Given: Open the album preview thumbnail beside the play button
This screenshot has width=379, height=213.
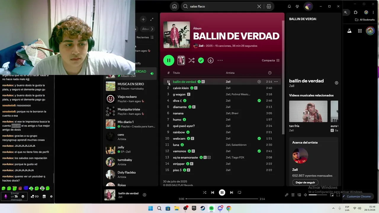Looking at the screenshot, I should pos(181,60).
